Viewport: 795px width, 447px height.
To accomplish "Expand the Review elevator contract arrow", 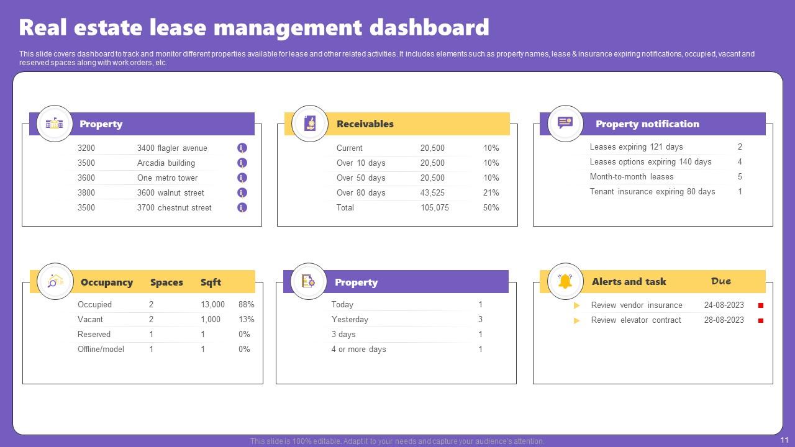I will pos(577,320).
